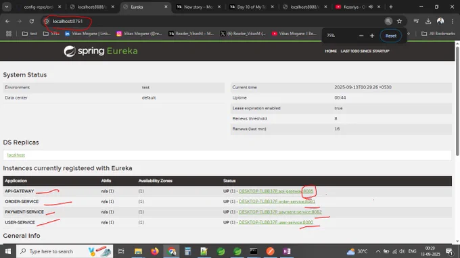
Task: Decrease zoom with the minus button
Action: coord(361,36)
